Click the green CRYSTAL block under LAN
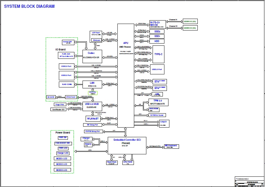Image resolution: width=265 pixels, height=187 pixels. pyautogui.click(x=92, y=93)
